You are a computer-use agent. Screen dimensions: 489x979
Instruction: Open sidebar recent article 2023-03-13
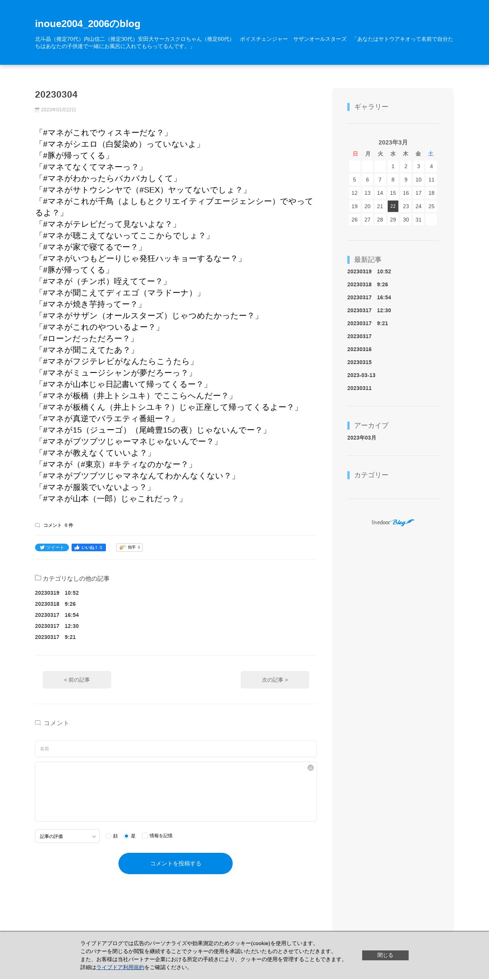[x=361, y=375]
